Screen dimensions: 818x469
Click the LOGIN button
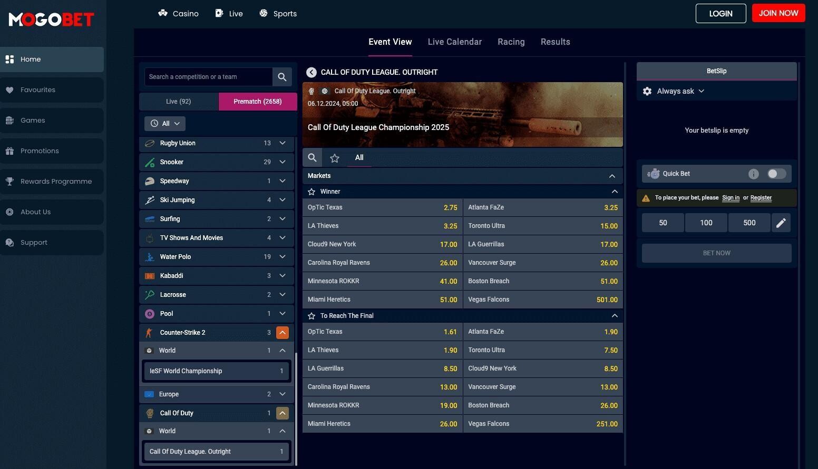(x=721, y=14)
